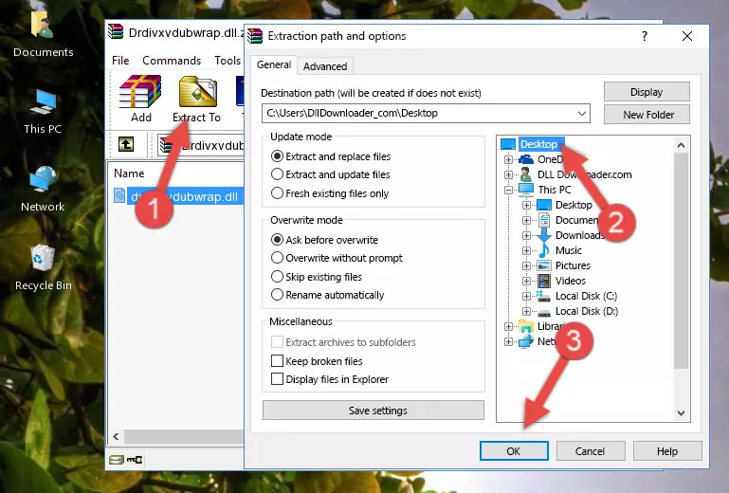Viewport: 729px width, 493px height.
Task: Click folder tree scrollbar down arrow
Action: (x=681, y=412)
